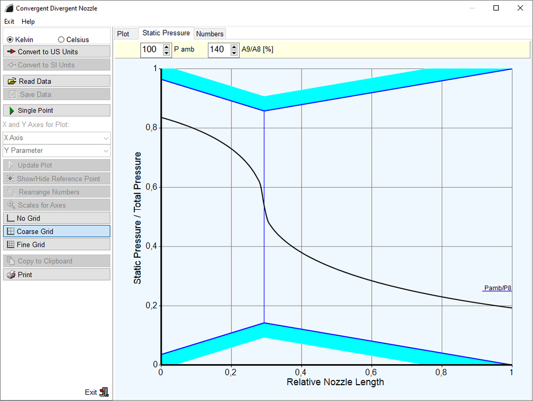Click the folder icon on Read Data
The image size is (533, 401).
[12, 82]
